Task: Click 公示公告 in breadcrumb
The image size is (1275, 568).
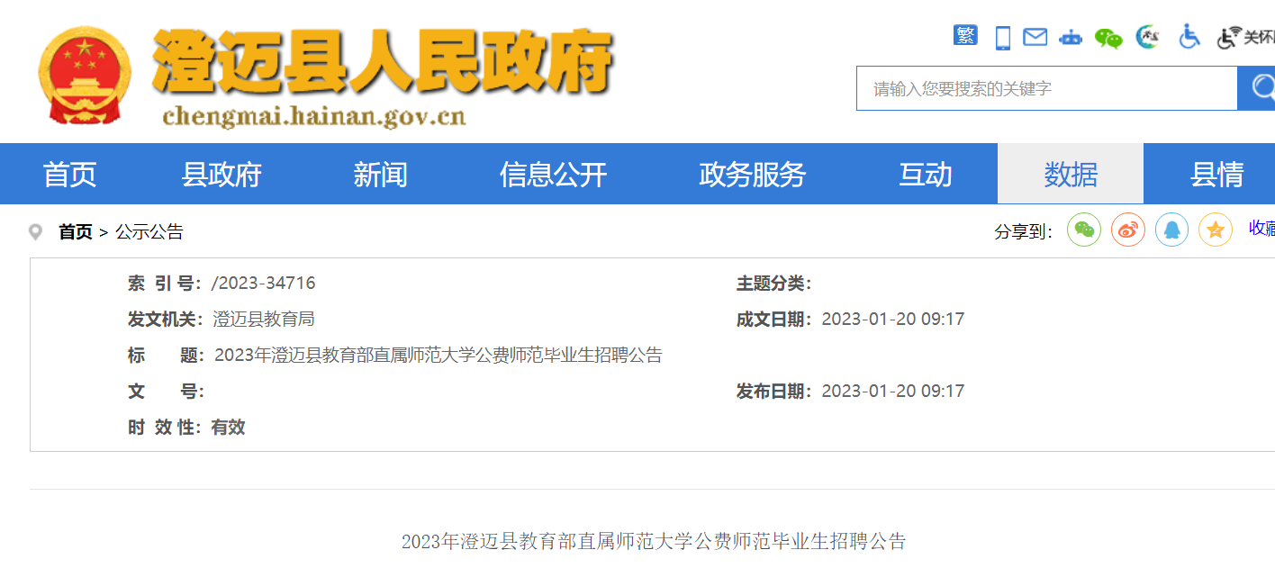Action: click(149, 232)
